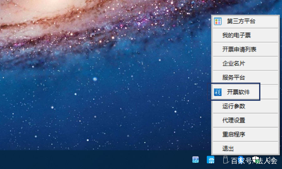Choose 重启程序 to restart
Image resolution: width=282 pixels, height=169 pixels.
click(x=245, y=134)
